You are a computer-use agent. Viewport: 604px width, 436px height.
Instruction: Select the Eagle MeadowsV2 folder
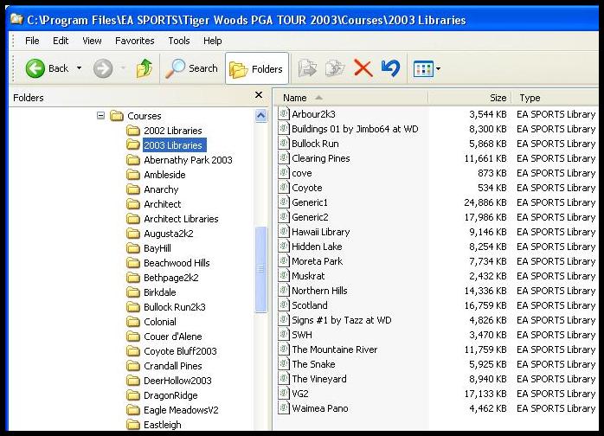pyautogui.click(x=181, y=410)
